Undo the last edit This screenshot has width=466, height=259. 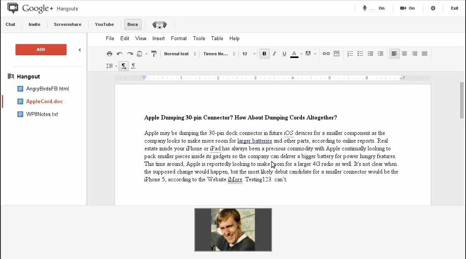(x=120, y=54)
